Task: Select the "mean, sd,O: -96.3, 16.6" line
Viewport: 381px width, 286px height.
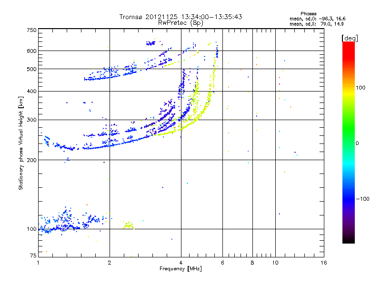Action: point(317,19)
